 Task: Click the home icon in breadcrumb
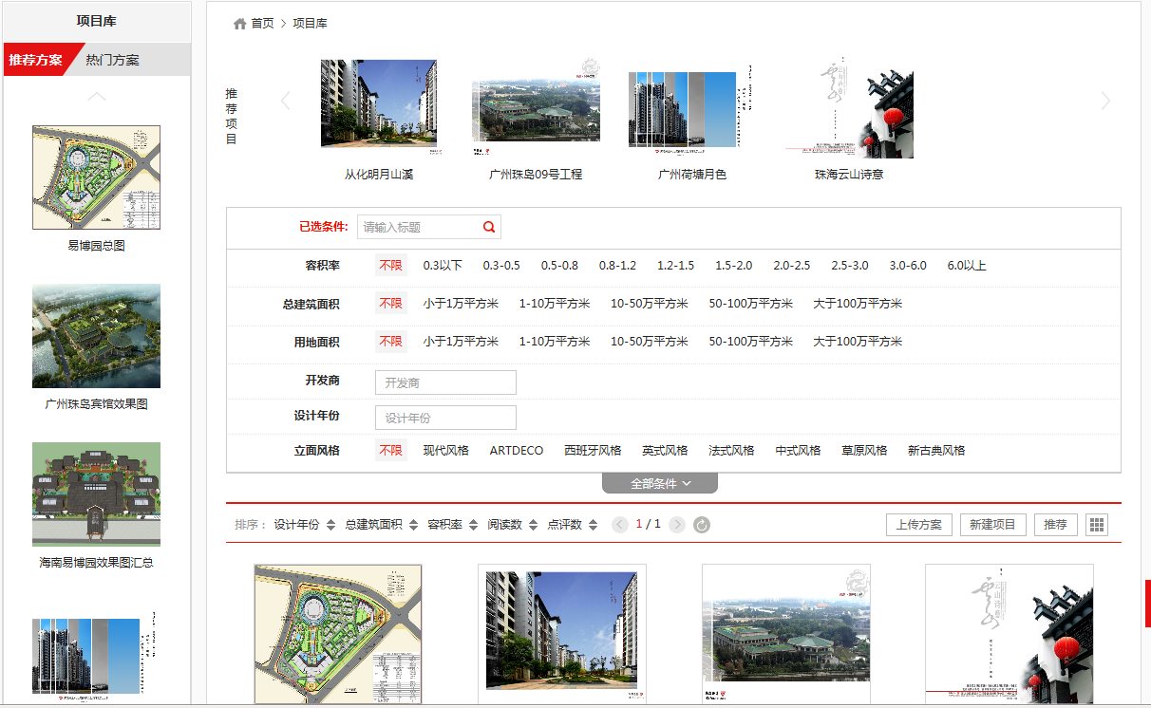(x=240, y=24)
